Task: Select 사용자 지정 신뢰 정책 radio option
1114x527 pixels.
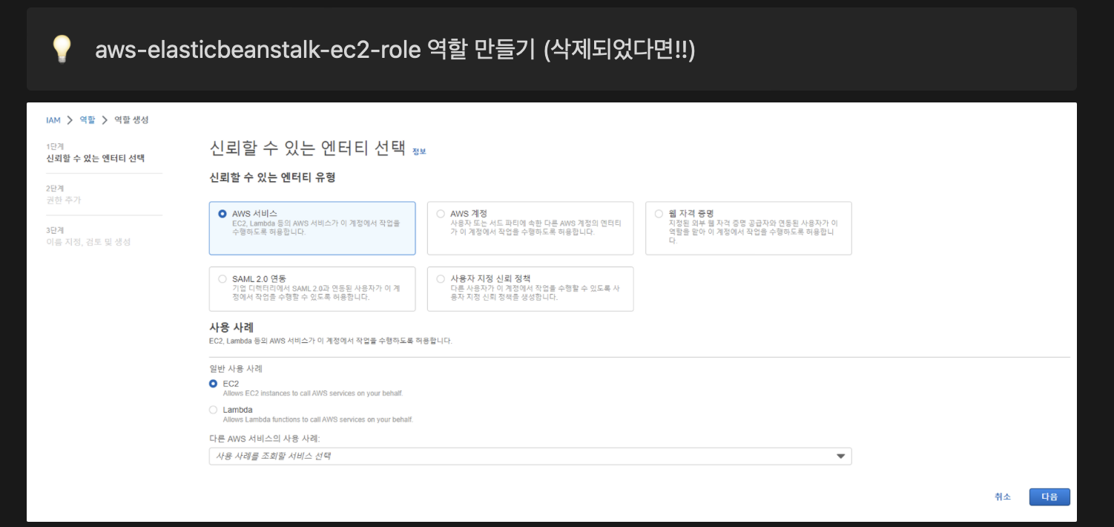Action: pos(441,279)
